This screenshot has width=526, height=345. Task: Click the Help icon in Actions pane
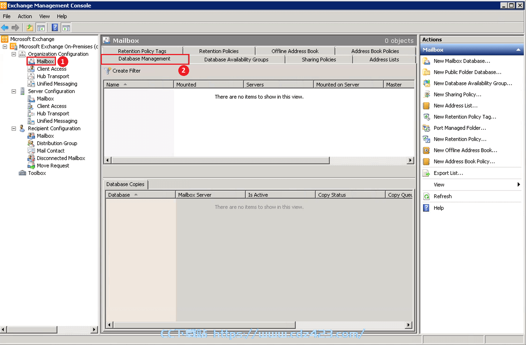[x=426, y=208]
